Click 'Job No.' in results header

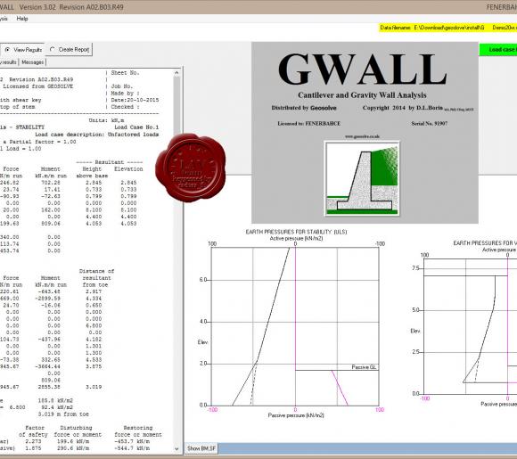click(121, 86)
